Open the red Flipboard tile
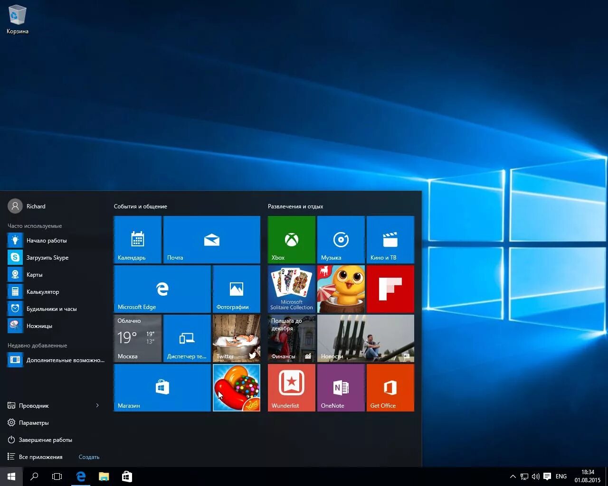 pyautogui.click(x=390, y=289)
